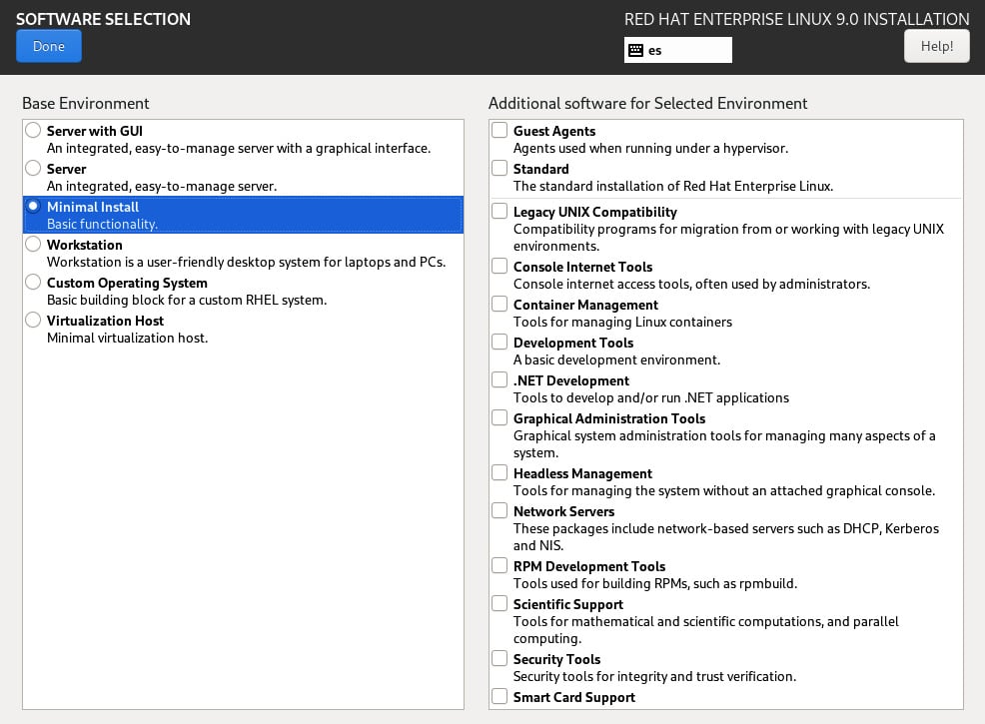This screenshot has width=985, height=724.
Task: Select the Virtualization Host radio button
Action: [33, 320]
